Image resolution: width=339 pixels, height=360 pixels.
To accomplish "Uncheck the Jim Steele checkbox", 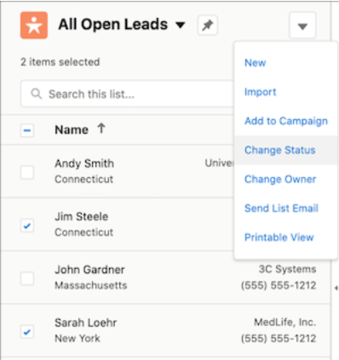I will [27, 226].
